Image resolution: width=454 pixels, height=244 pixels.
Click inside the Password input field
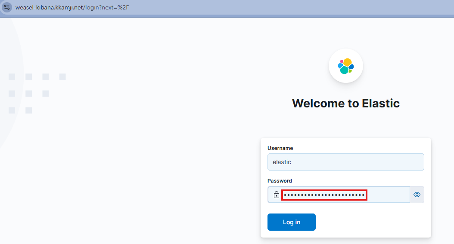(x=339, y=195)
